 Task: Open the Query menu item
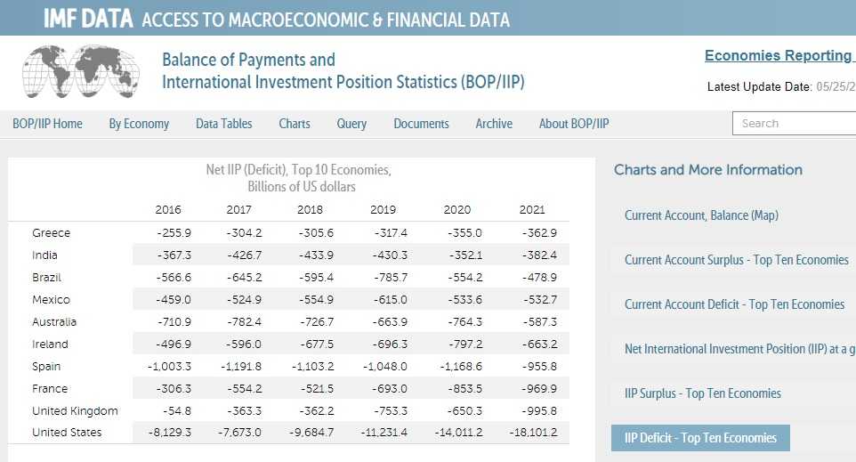[x=351, y=124]
